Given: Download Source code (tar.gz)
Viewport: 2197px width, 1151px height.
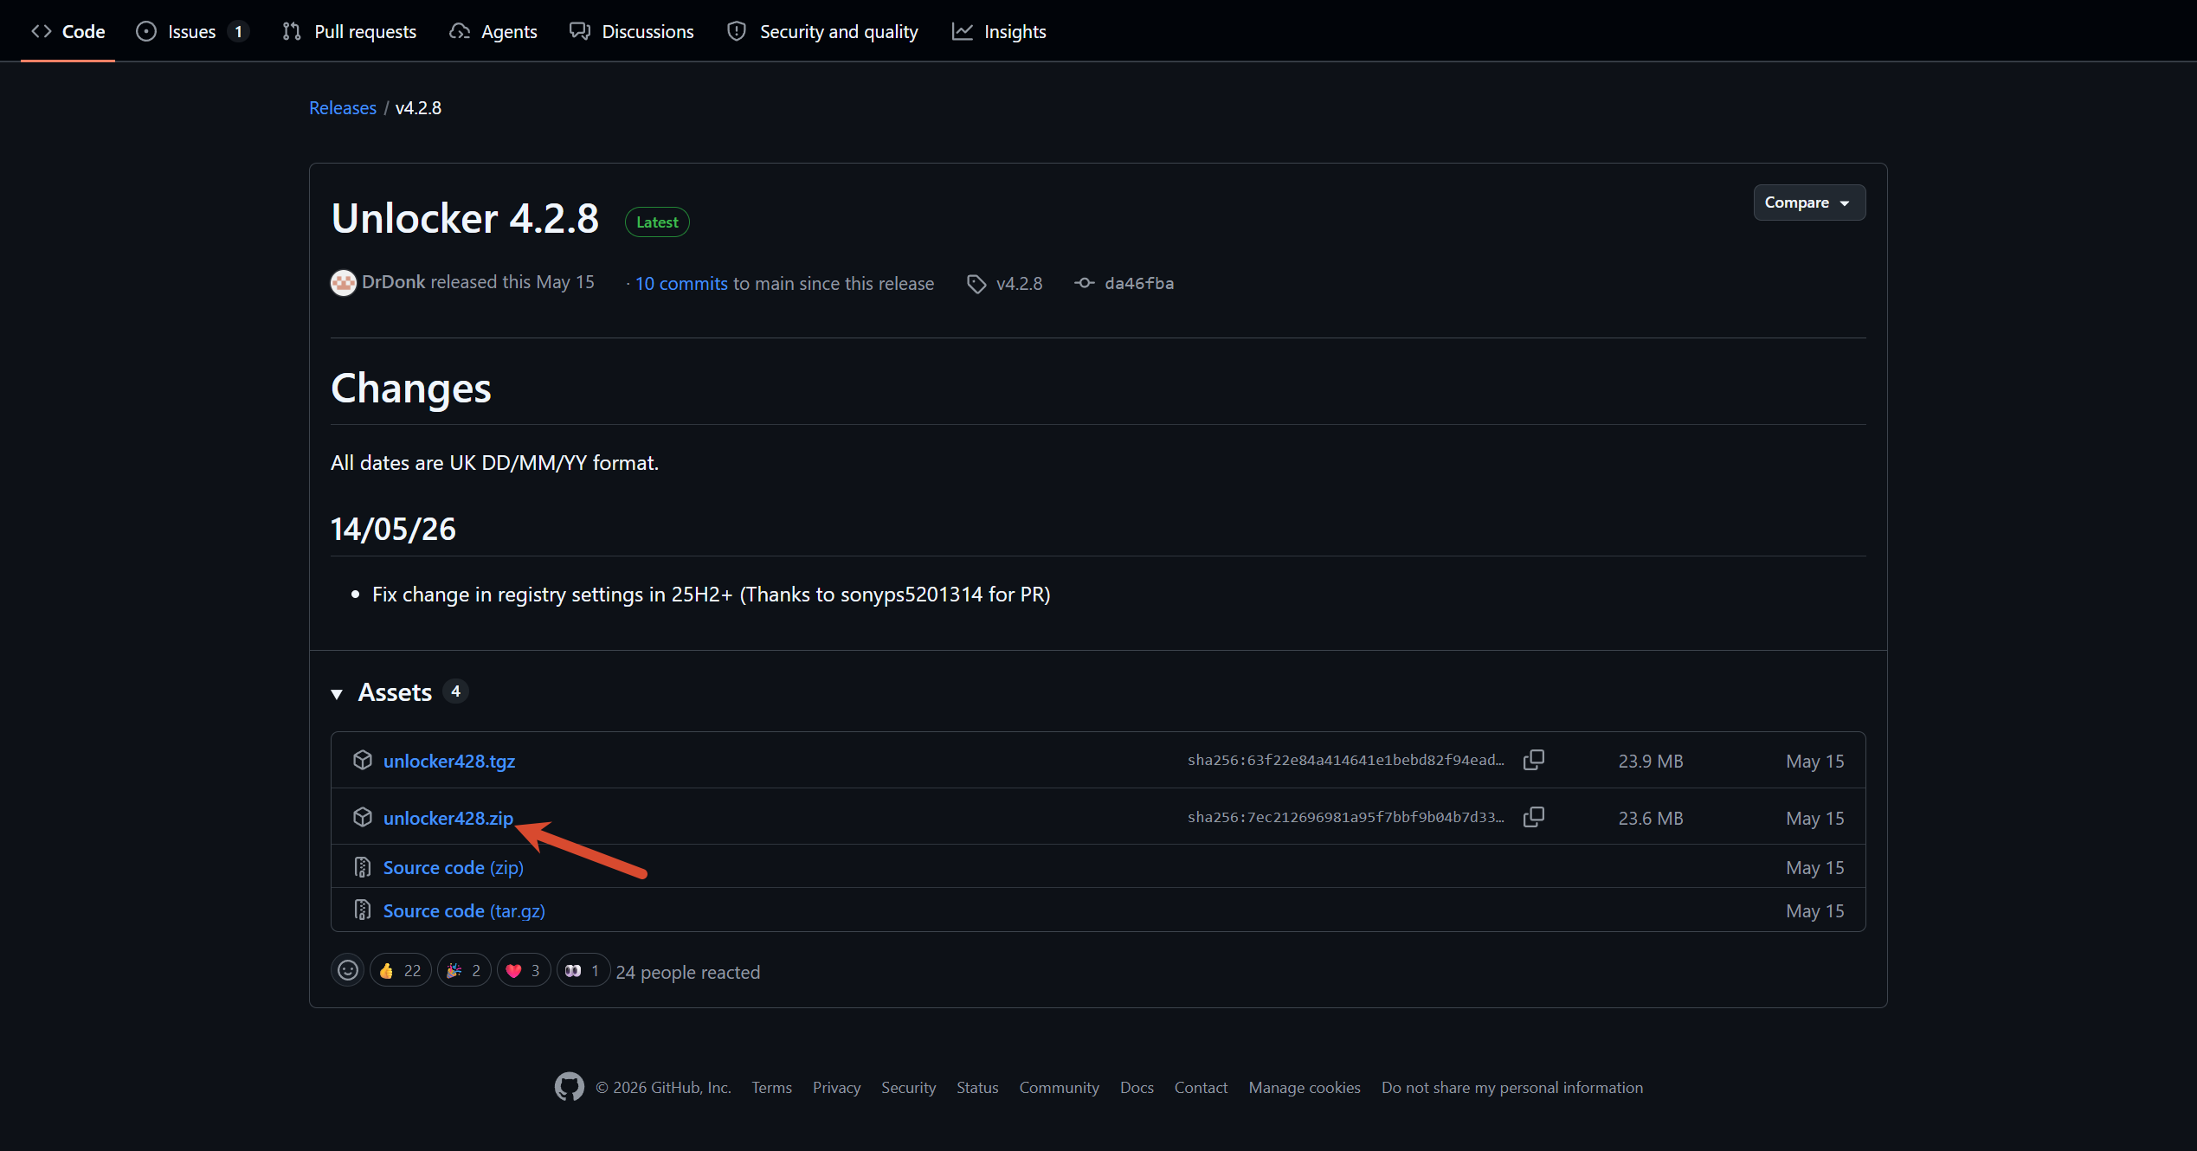Looking at the screenshot, I should tap(464, 910).
